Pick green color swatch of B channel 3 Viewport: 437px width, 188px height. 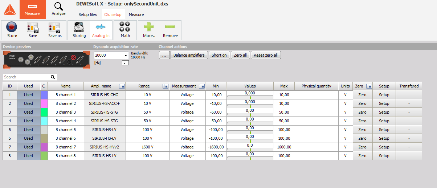click(x=44, y=112)
